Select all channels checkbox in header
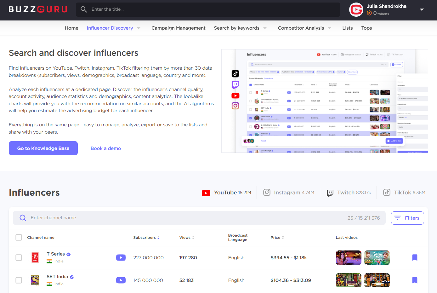The height and width of the screenshot is (293, 437). point(19,238)
